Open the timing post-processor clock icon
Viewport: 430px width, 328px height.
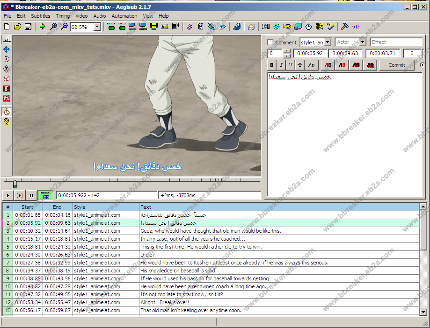pyautogui.click(x=309, y=27)
